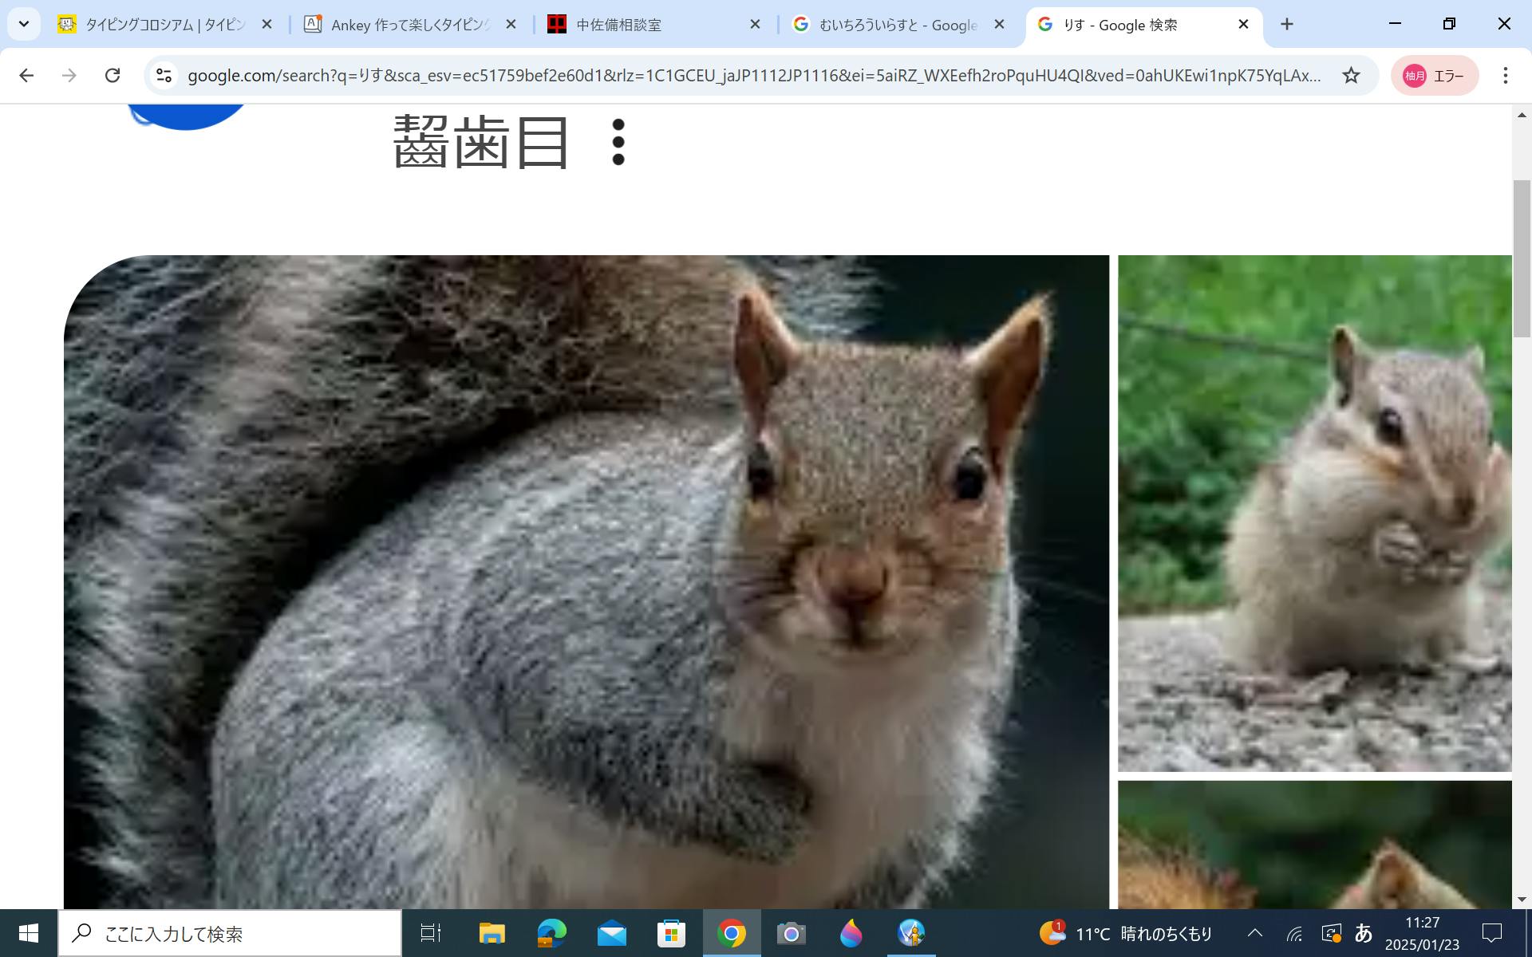Viewport: 1532px width, 957px height.
Task: Open the Chrome three-dot menu
Action: (x=1505, y=75)
